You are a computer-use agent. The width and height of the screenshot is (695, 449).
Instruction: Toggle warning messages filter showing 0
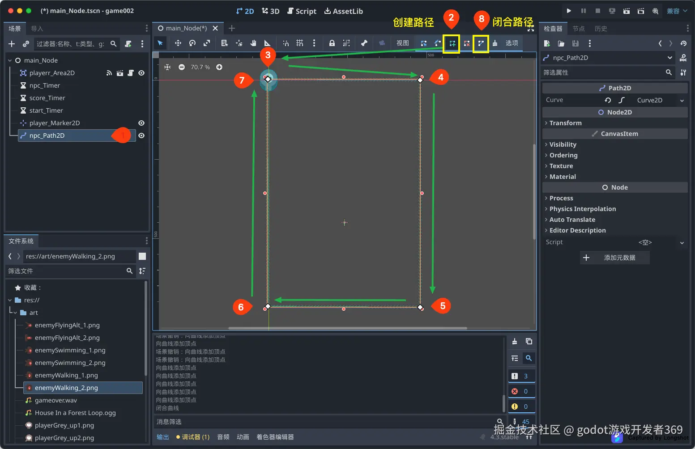click(x=521, y=407)
